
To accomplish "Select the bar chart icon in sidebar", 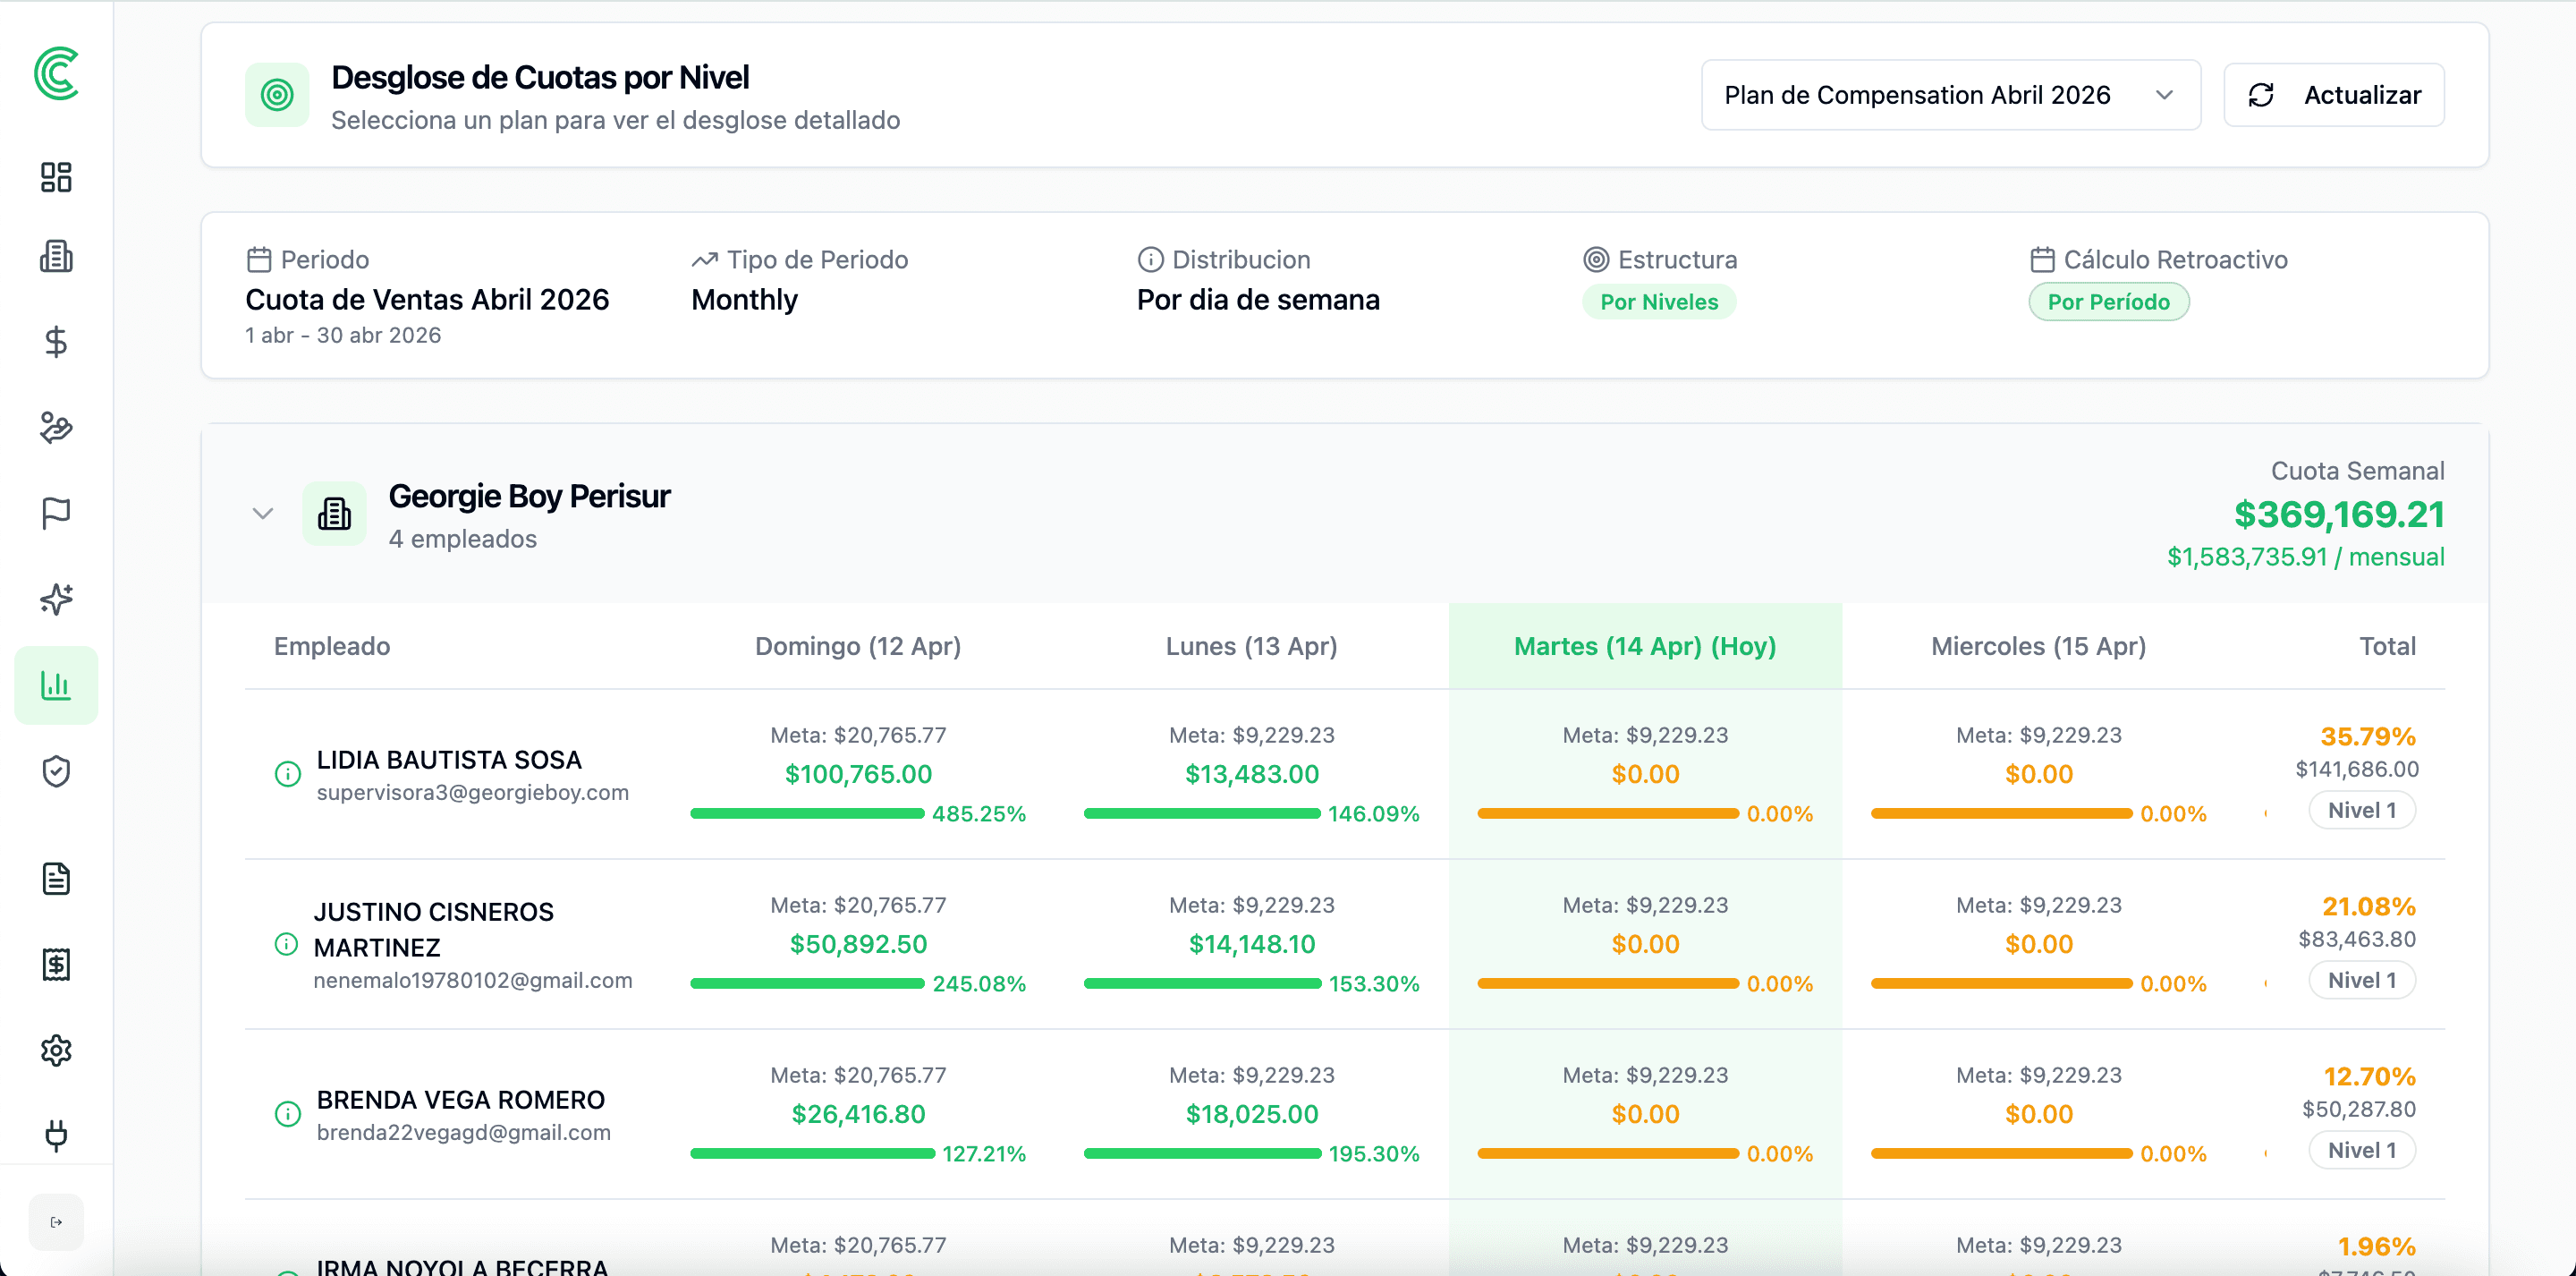I will coord(56,685).
